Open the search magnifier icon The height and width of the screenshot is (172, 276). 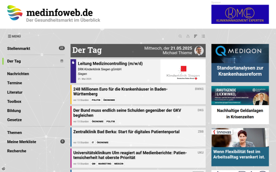click(x=180, y=36)
